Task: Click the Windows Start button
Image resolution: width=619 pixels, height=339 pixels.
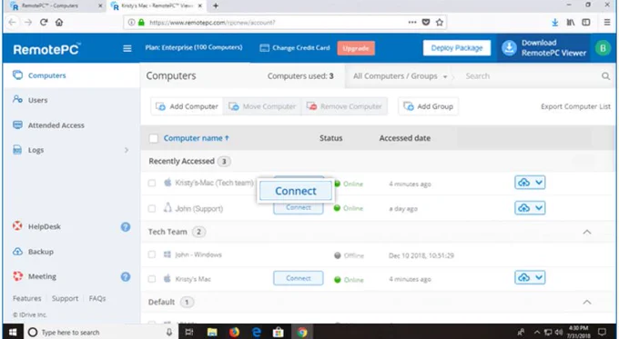Action: point(13,333)
